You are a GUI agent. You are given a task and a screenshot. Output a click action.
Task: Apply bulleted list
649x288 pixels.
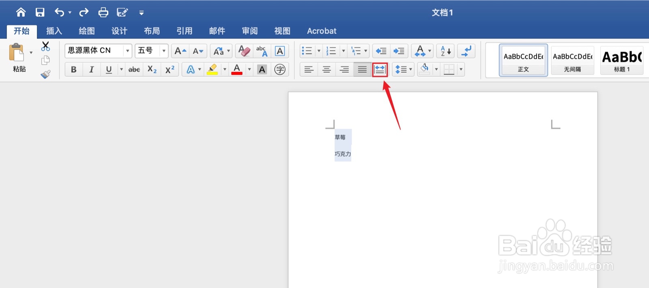click(x=307, y=51)
